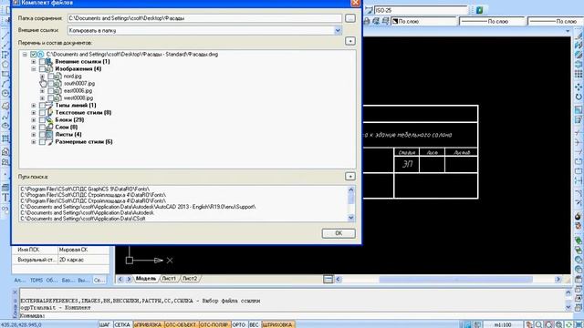Close the command line panel
Viewport: 584px width, 328px height.
pyautogui.click(x=15, y=292)
